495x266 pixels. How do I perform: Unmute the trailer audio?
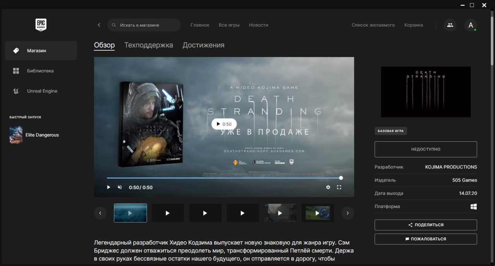point(120,187)
